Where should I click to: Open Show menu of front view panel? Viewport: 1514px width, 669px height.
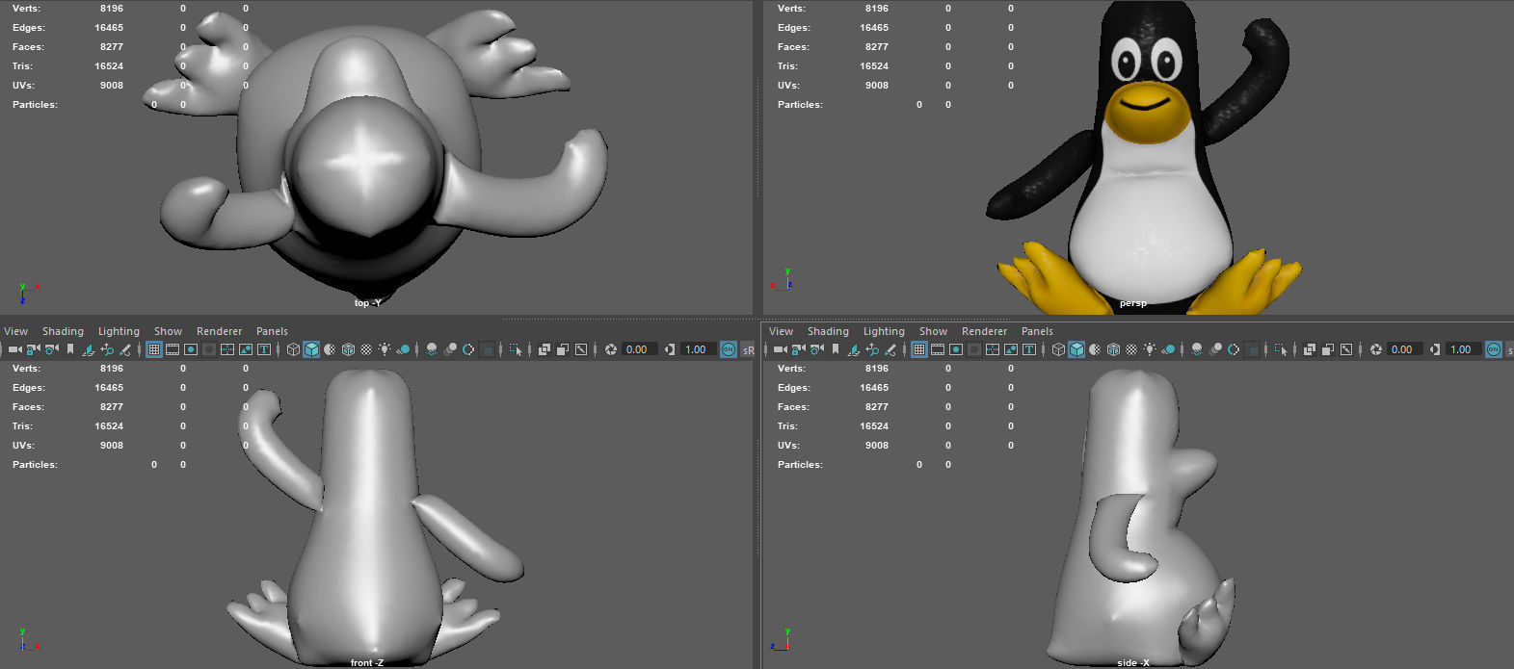tap(168, 331)
